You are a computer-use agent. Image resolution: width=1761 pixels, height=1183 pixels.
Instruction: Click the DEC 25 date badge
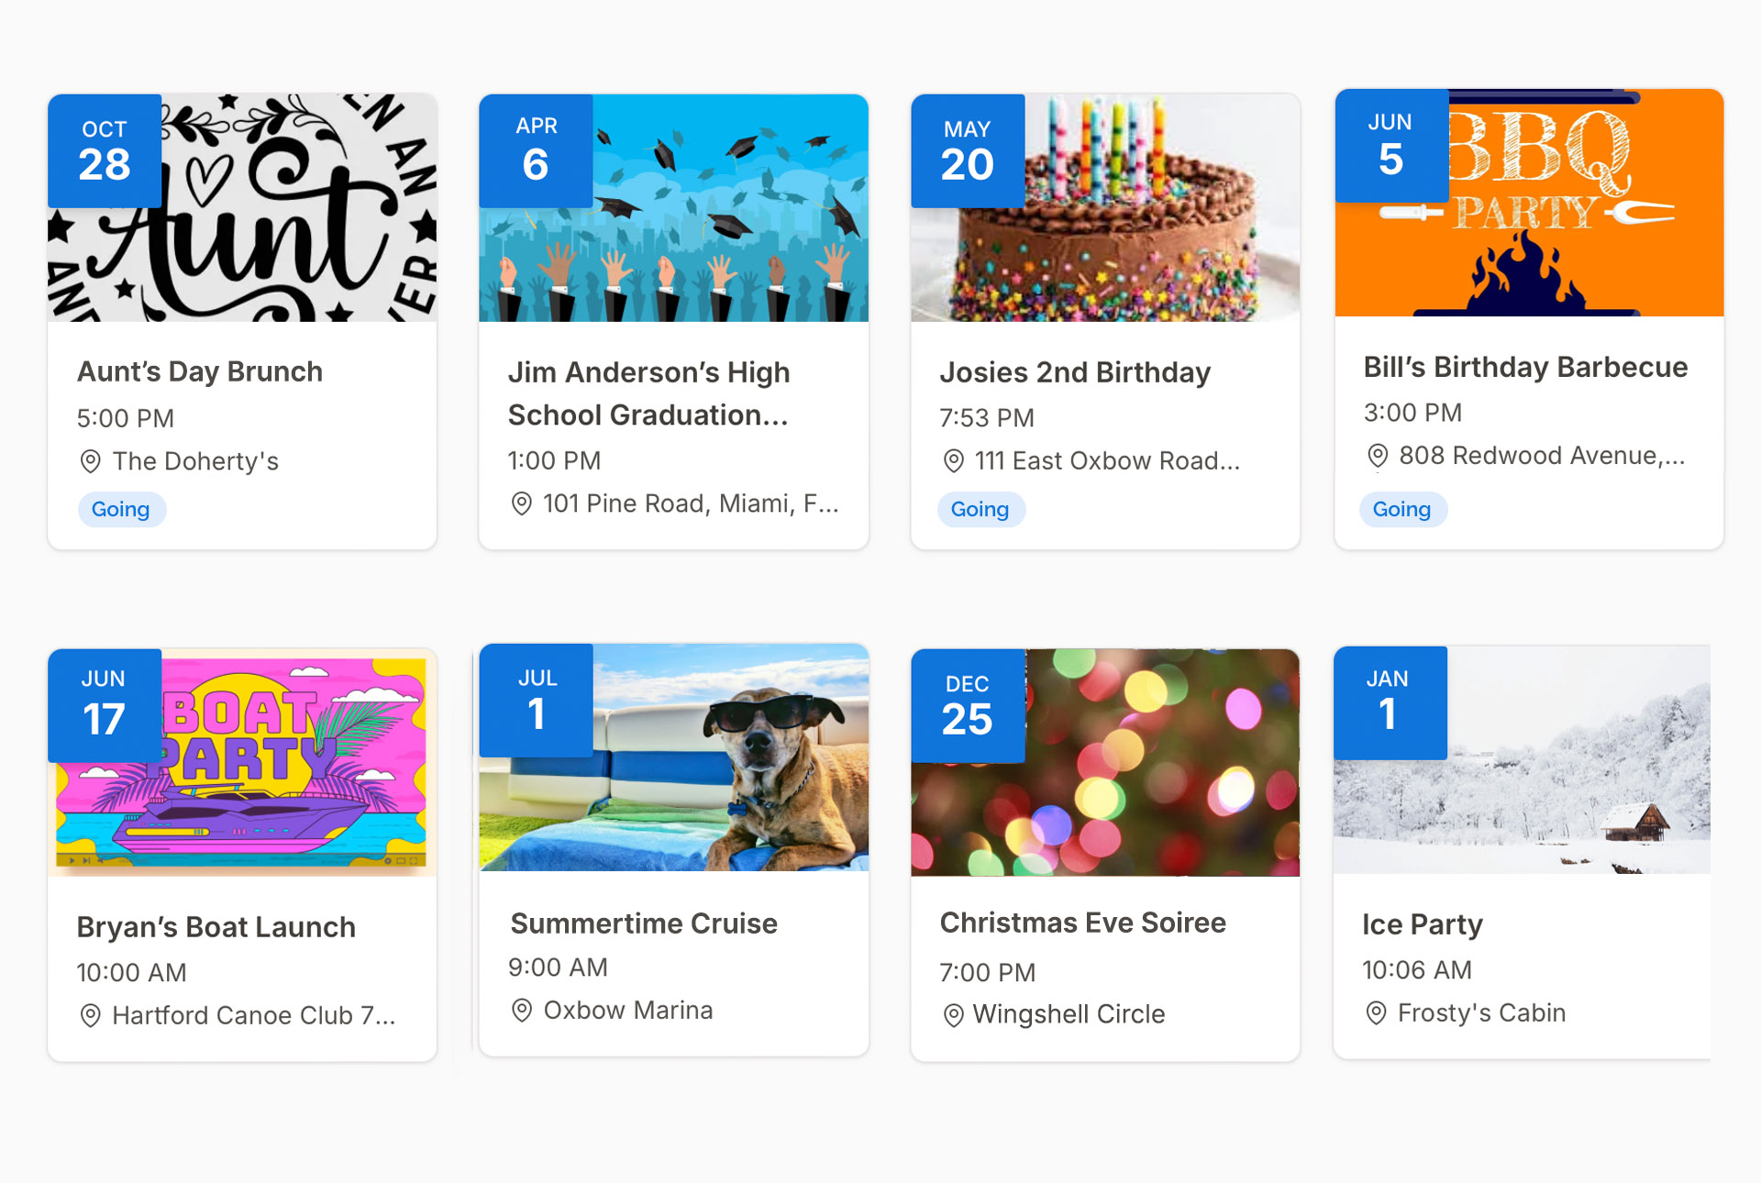pos(968,706)
